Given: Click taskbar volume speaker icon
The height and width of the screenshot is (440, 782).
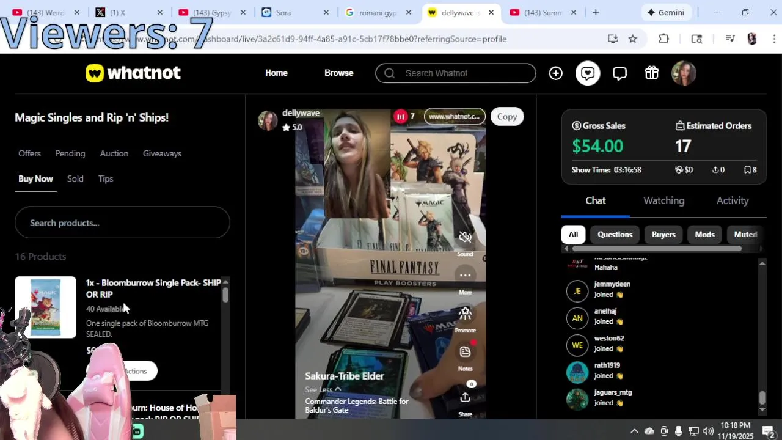Looking at the screenshot, I should click(708, 431).
